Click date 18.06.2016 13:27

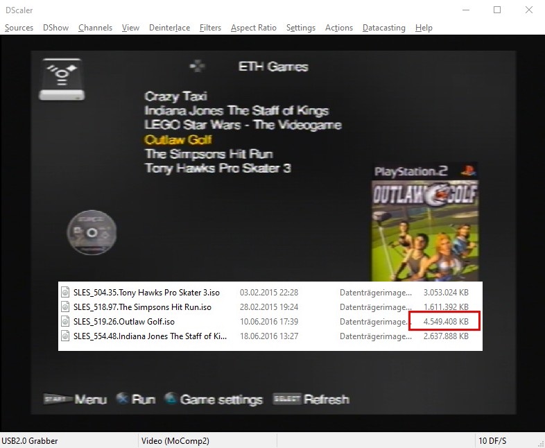(x=268, y=336)
